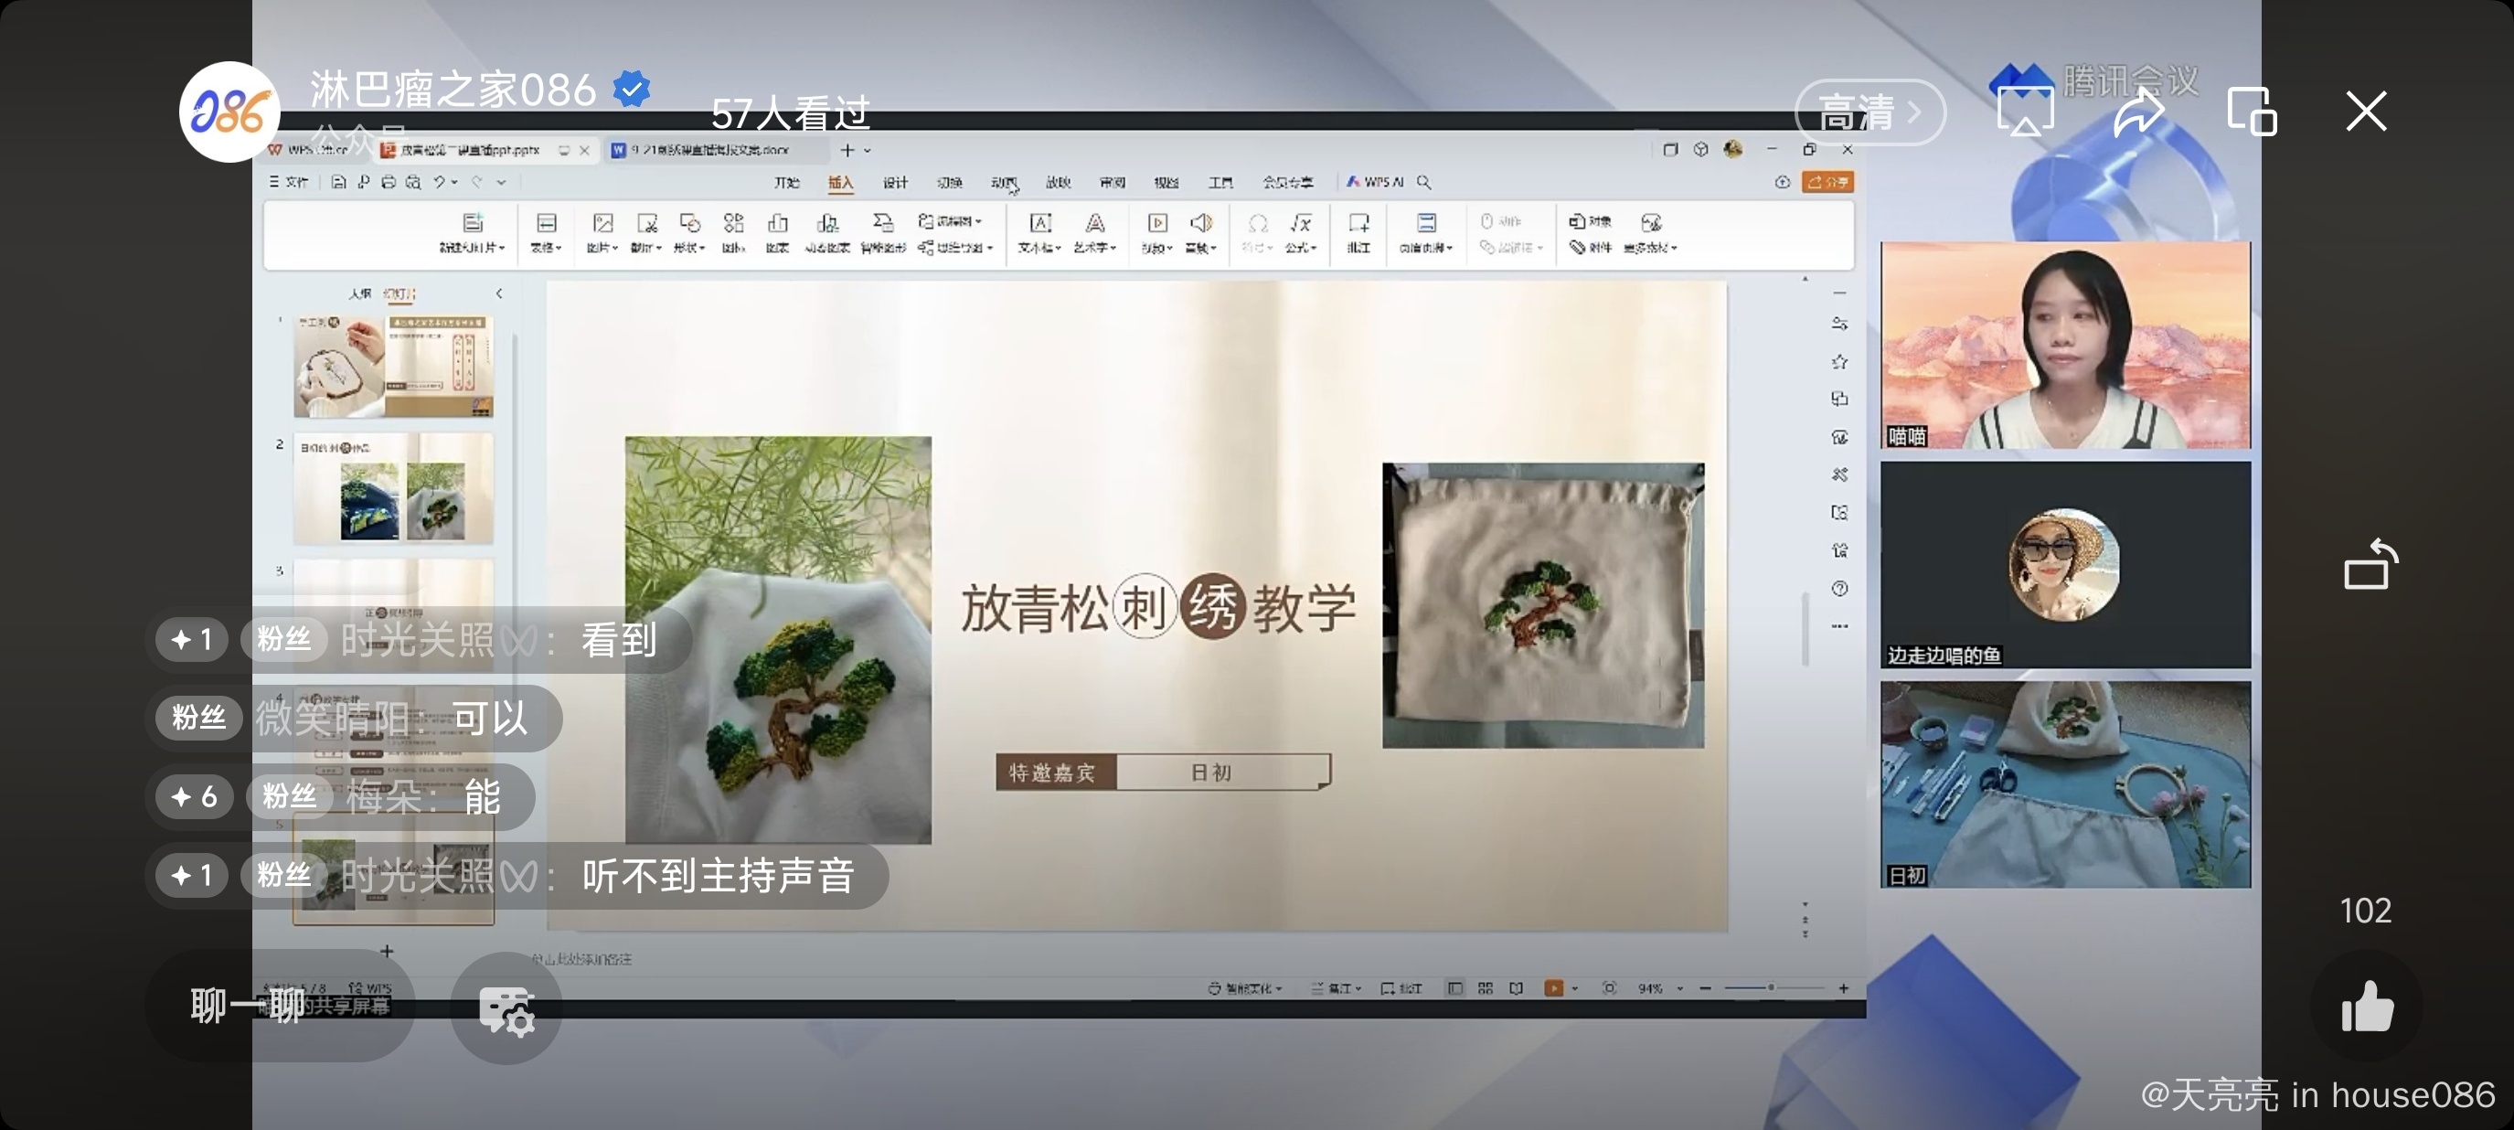This screenshot has height=1130, width=2514.
Task: Tap the 微笑晴阳 comment 可以
Action: (x=353, y=719)
